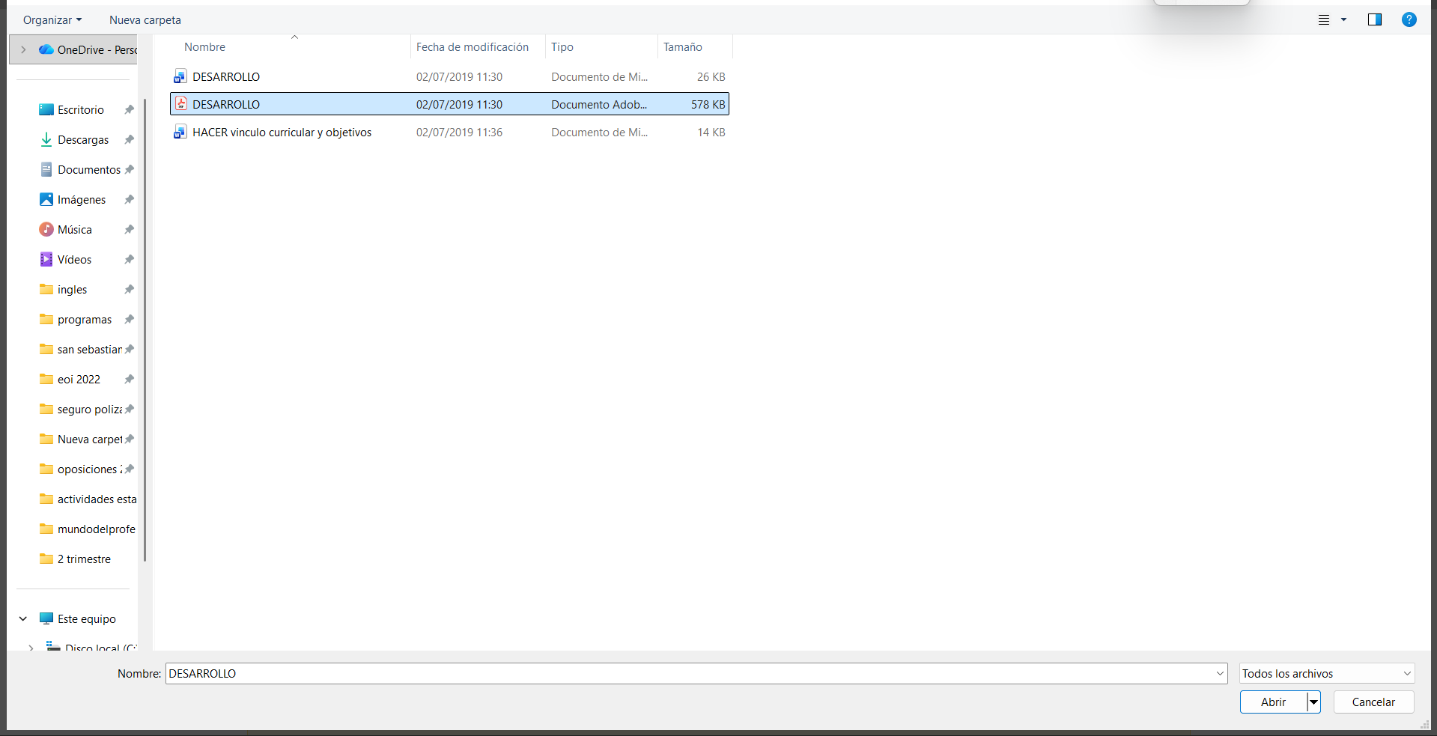Click the Nombre filename input field

click(x=689, y=674)
